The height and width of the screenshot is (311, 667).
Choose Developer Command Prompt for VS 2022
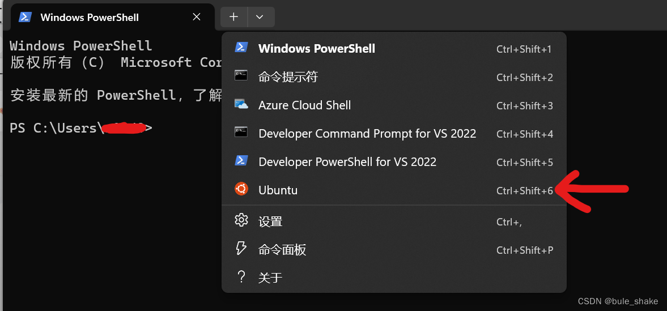[x=394, y=134]
